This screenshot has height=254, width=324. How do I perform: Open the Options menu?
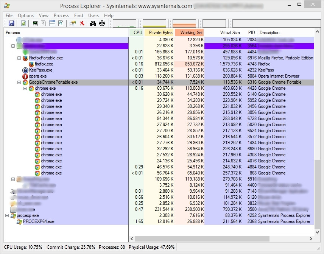[26, 16]
